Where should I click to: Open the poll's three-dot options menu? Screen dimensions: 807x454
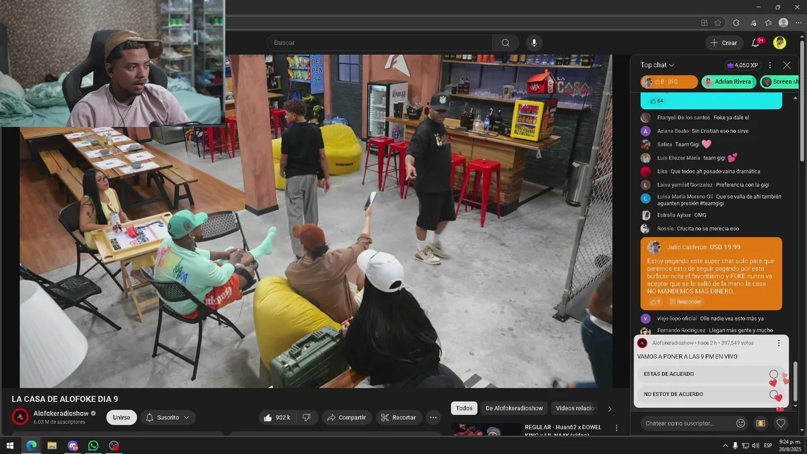[779, 343]
